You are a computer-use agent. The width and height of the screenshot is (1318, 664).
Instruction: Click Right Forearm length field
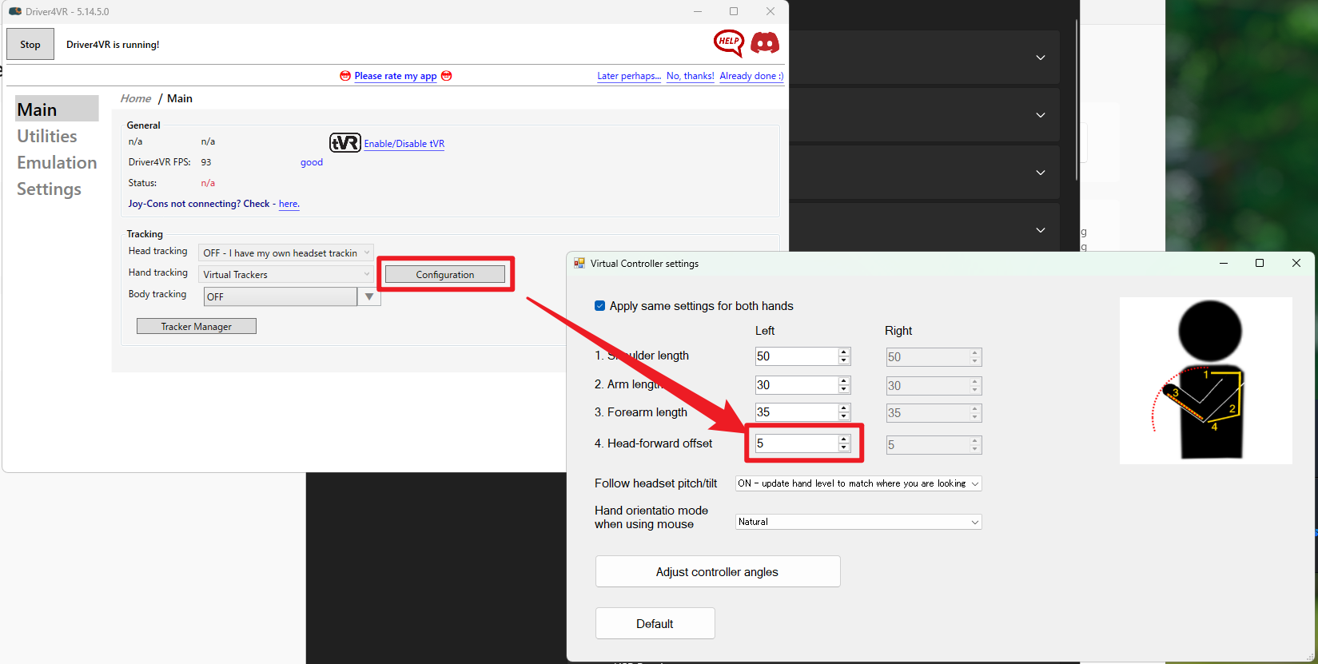coord(934,413)
